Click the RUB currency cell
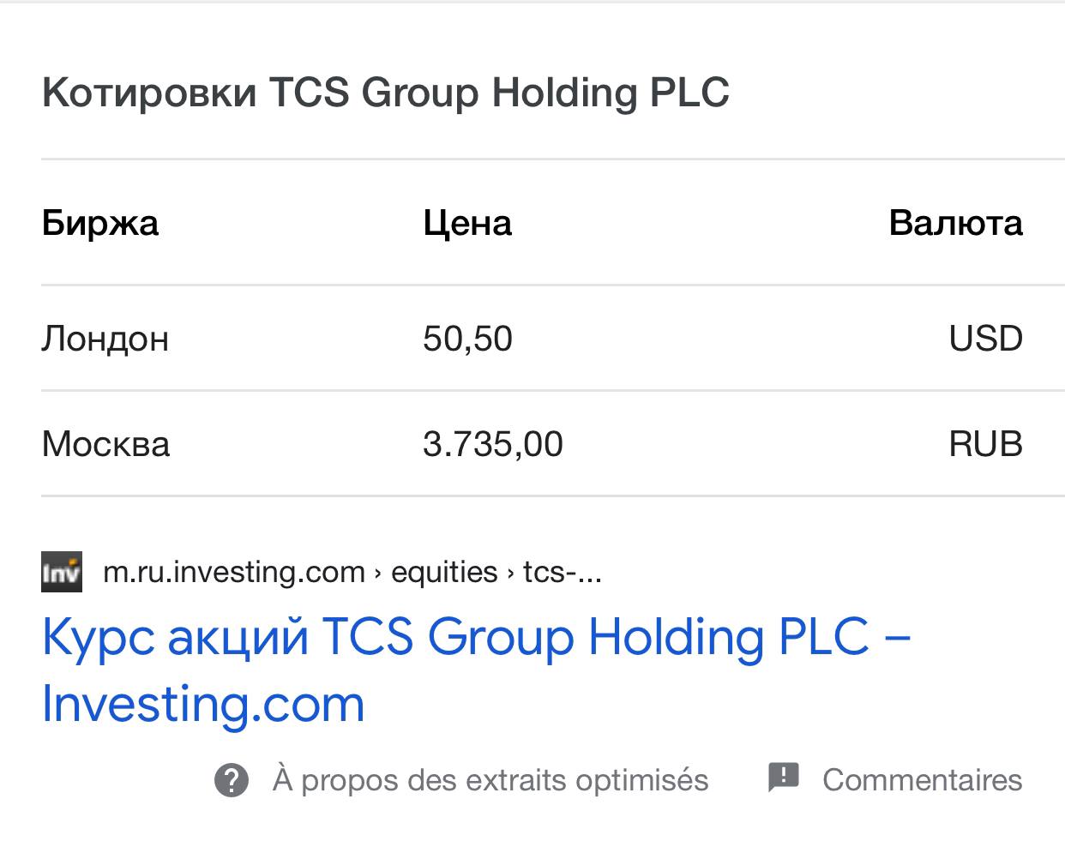This screenshot has width=1065, height=841. tap(986, 444)
